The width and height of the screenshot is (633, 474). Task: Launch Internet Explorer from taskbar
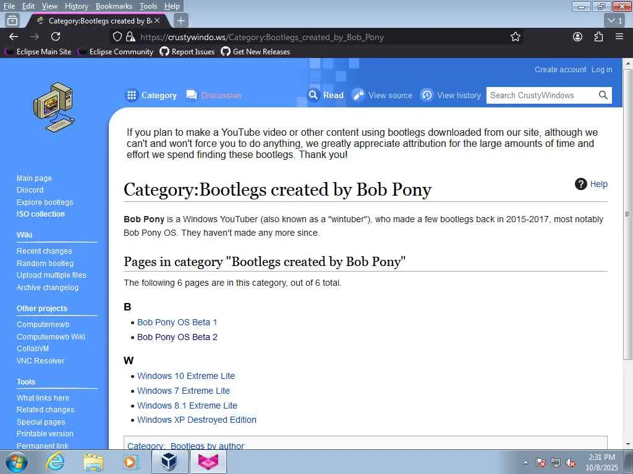[x=55, y=462]
